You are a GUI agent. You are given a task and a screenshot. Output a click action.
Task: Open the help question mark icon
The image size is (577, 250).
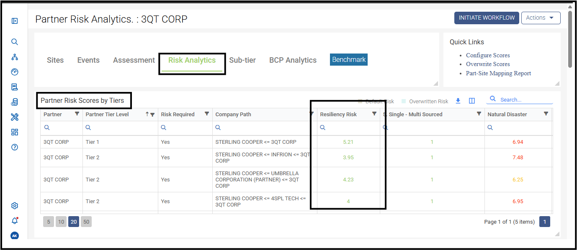[15, 147]
